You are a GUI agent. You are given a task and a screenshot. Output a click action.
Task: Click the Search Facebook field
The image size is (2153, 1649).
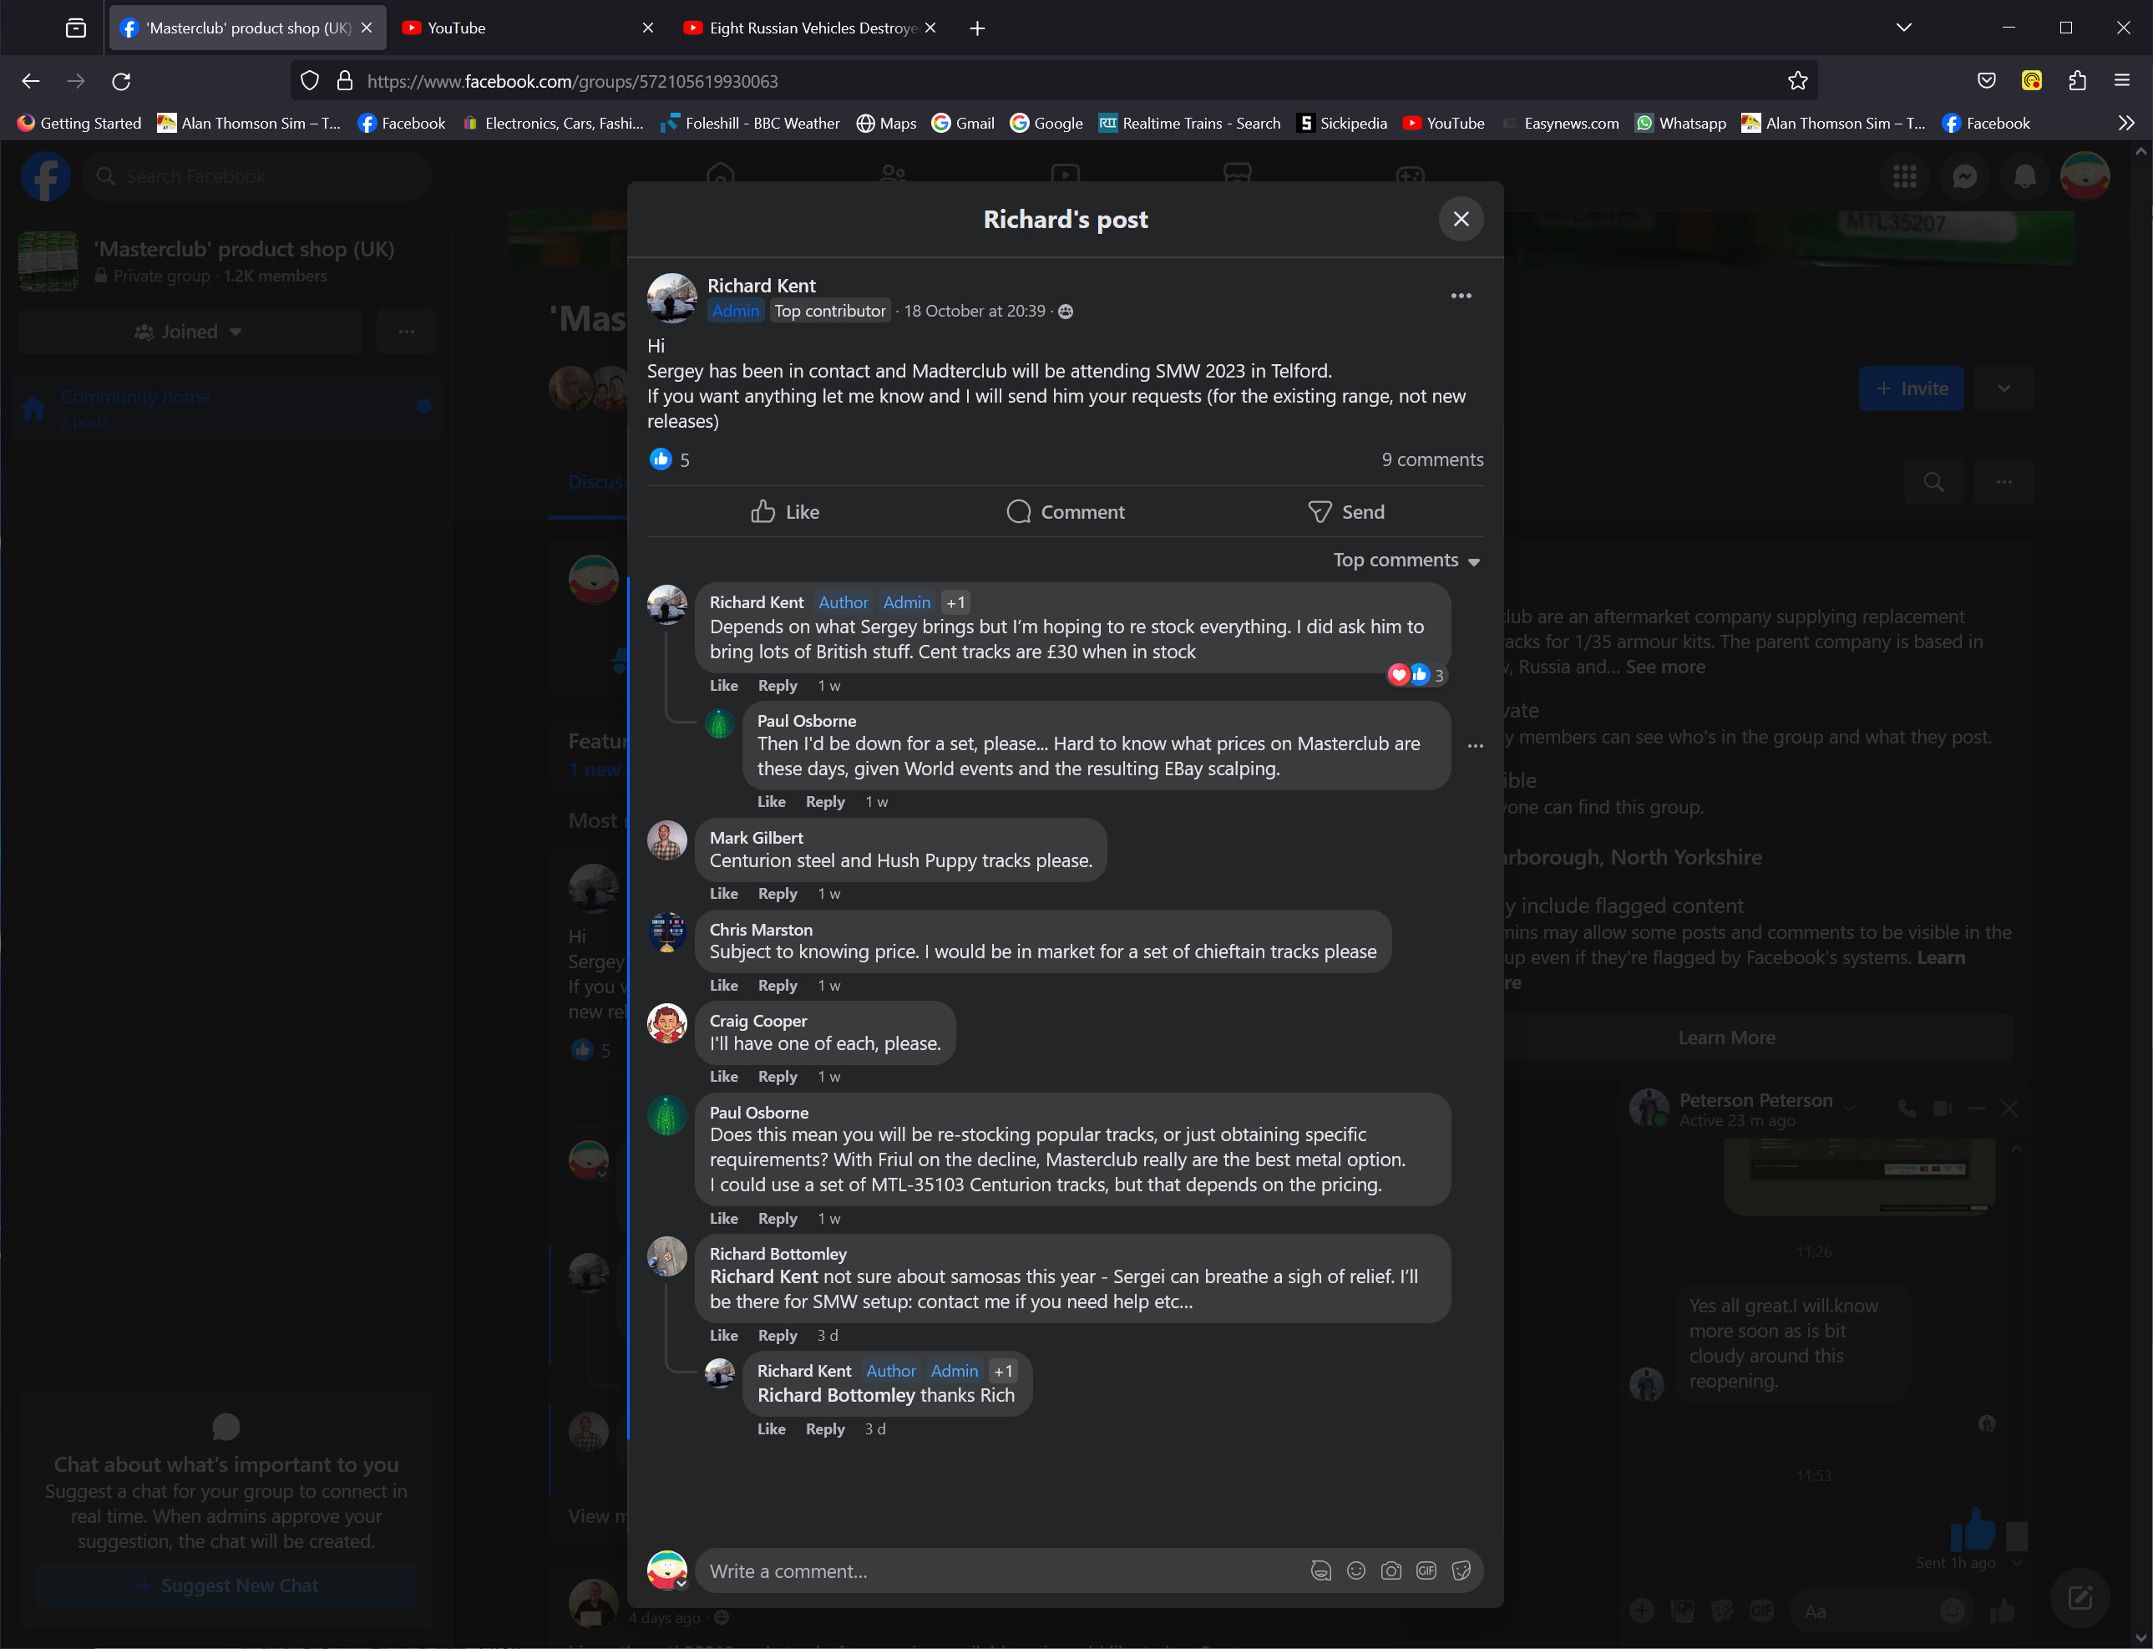click(x=256, y=177)
